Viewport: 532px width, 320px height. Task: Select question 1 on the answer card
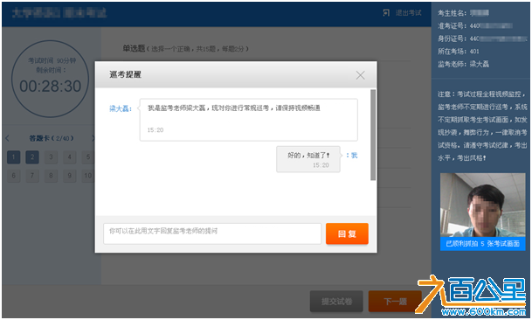click(14, 157)
